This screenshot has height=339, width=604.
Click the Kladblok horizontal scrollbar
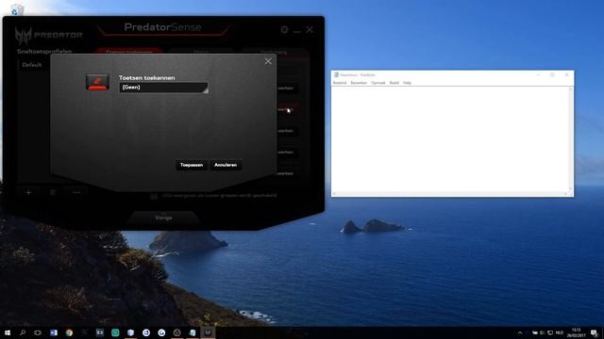[x=450, y=193]
